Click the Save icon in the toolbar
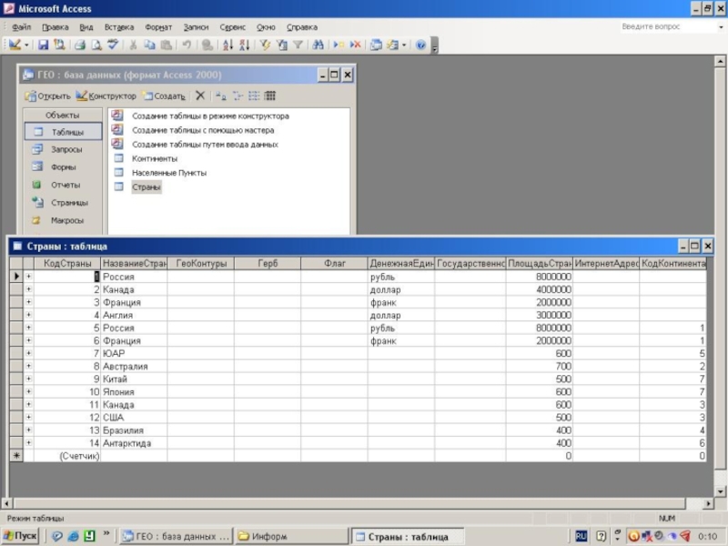 tap(44, 44)
